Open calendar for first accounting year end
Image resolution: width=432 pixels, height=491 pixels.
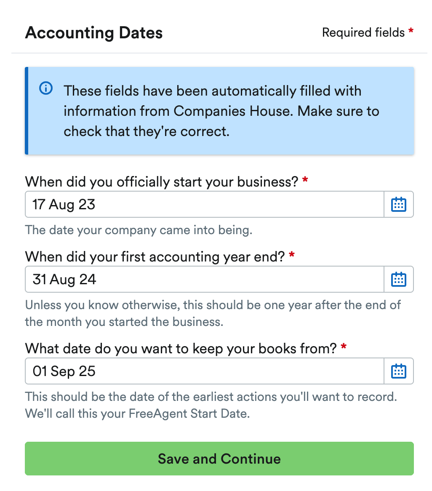398,279
